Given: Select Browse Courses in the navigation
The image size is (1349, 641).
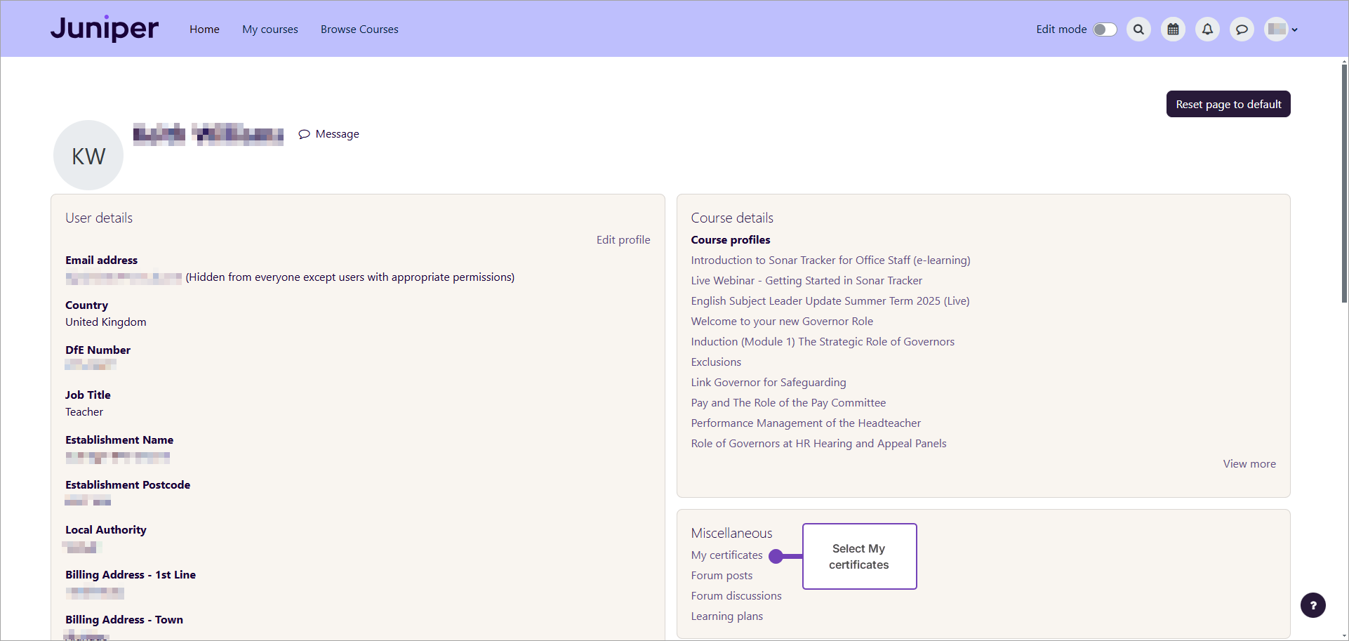Looking at the screenshot, I should (x=359, y=29).
